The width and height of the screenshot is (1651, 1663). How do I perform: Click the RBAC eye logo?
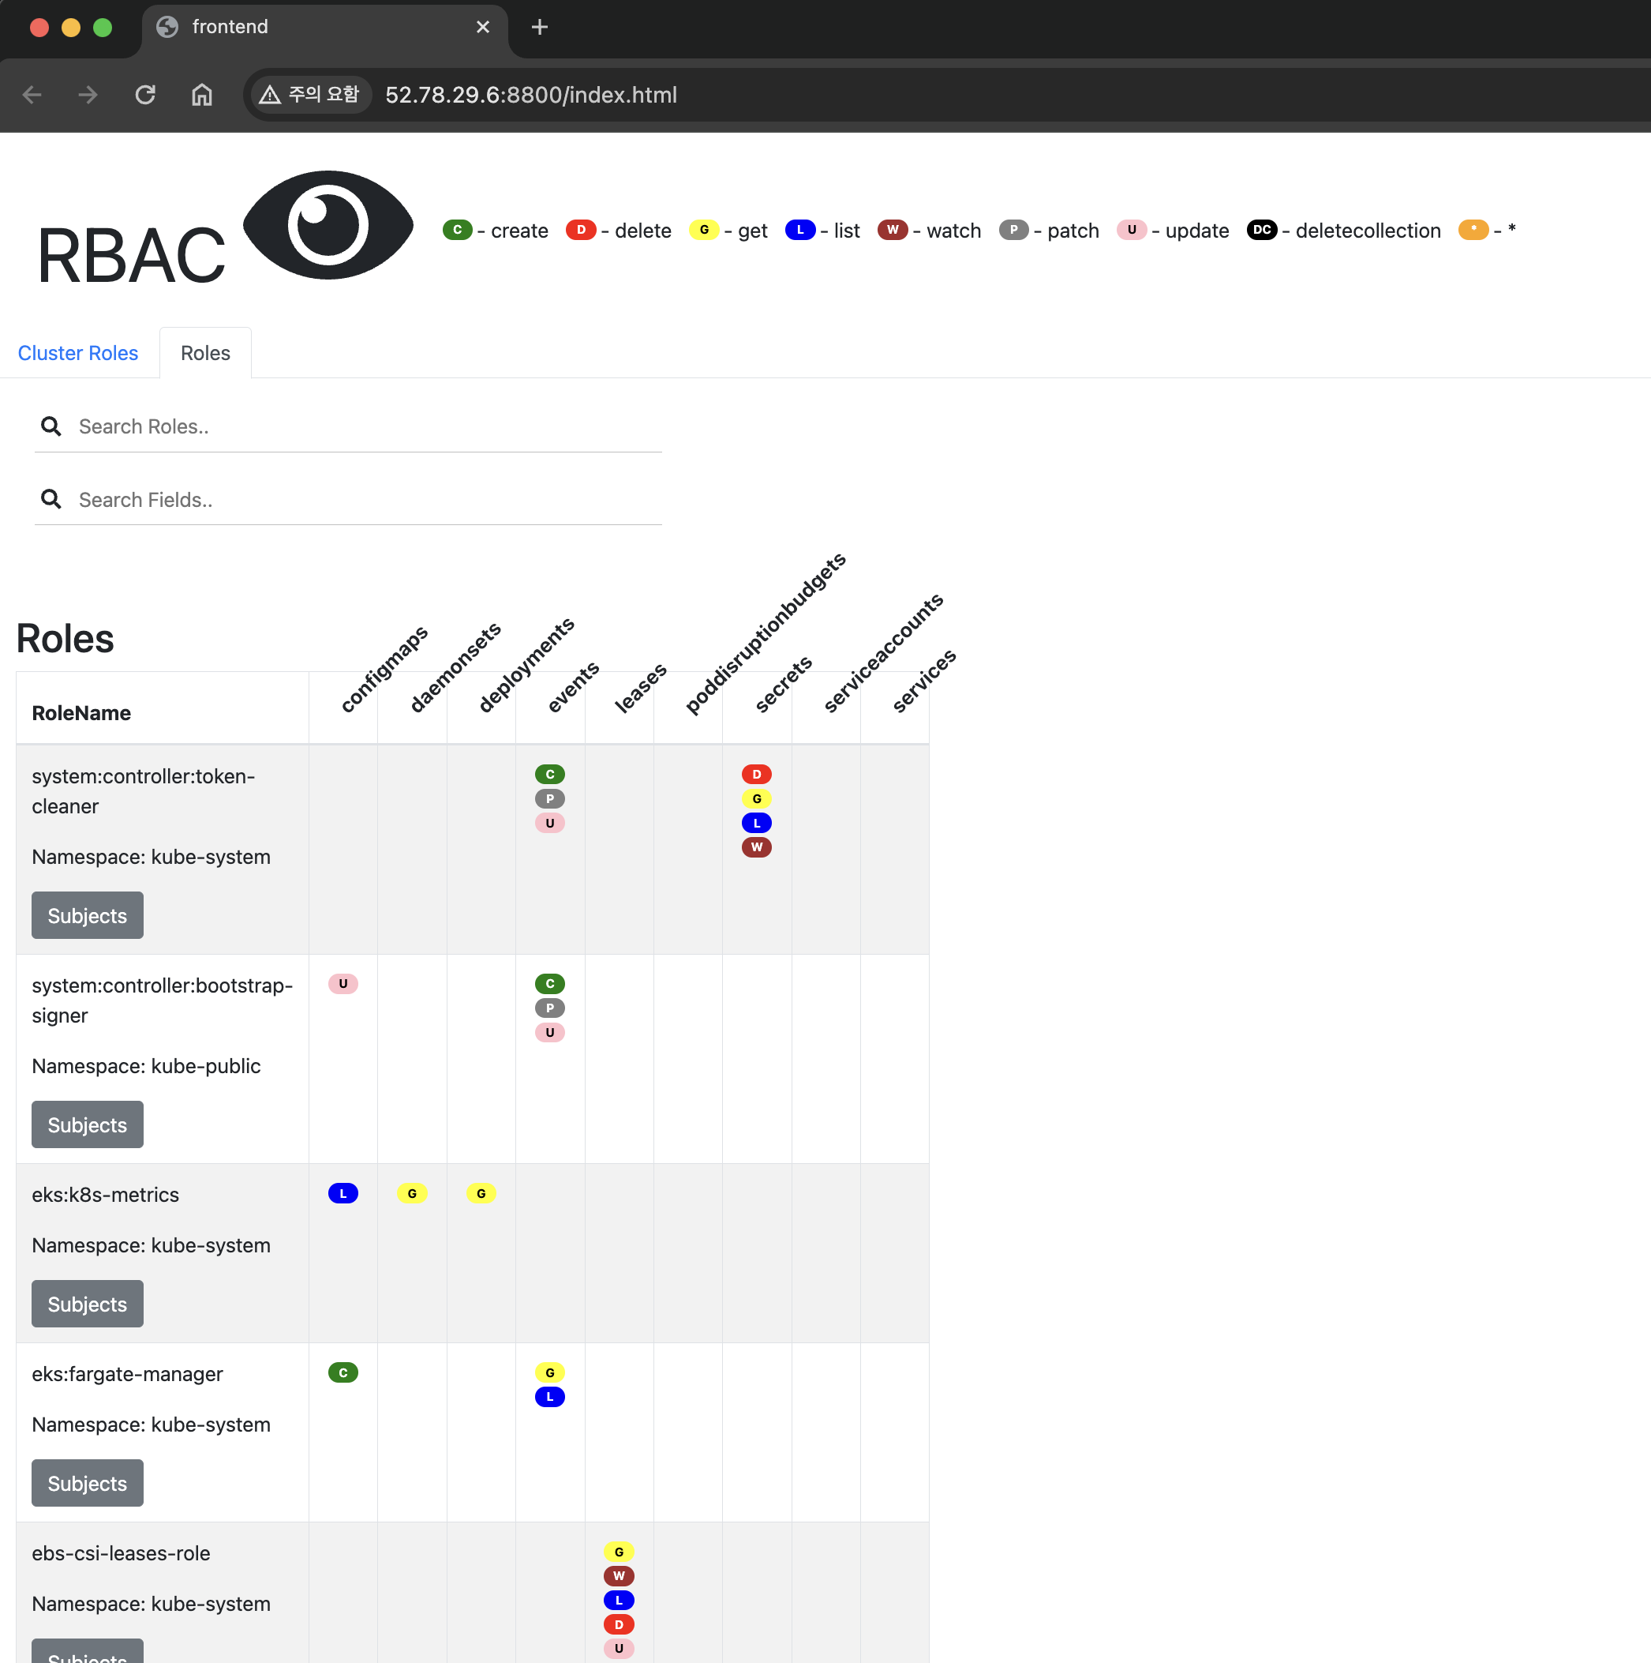[328, 225]
